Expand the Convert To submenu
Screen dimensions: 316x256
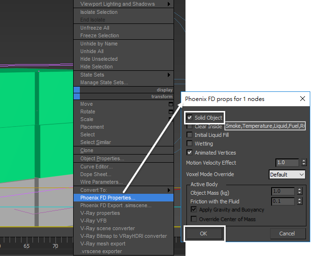click(x=169, y=190)
